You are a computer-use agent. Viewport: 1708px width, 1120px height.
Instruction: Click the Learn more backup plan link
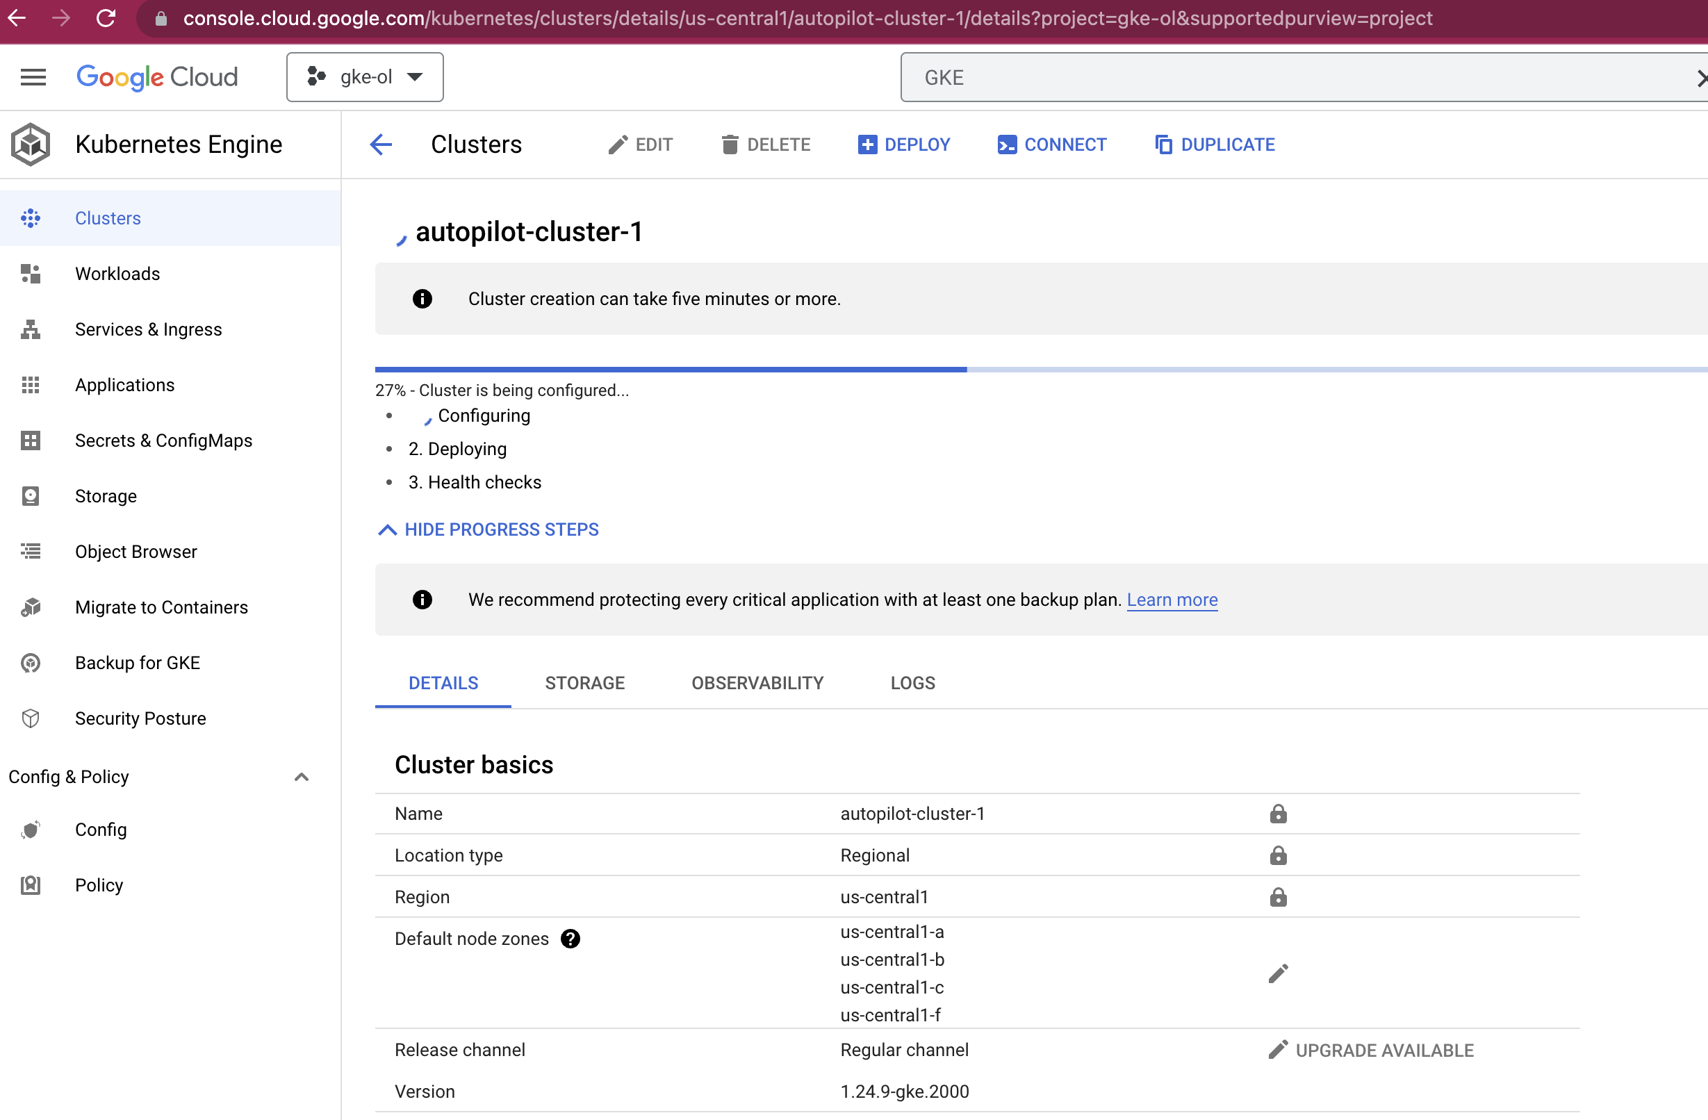click(1172, 600)
